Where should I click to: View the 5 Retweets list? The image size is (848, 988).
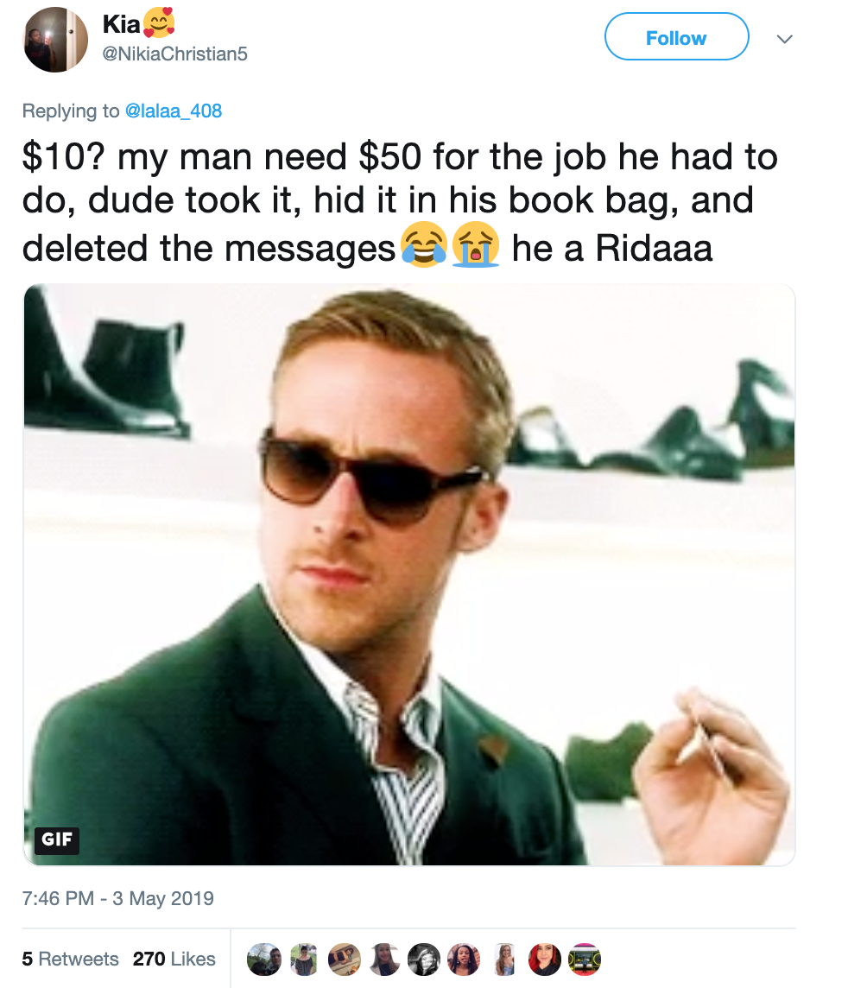(x=71, y=959)
